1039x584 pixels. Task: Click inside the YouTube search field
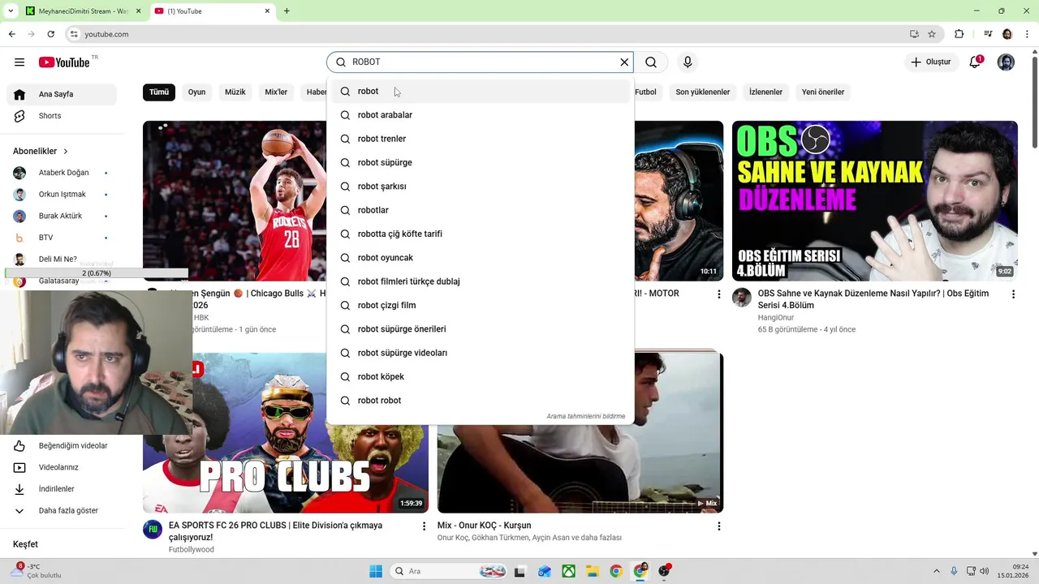point(479,62)
